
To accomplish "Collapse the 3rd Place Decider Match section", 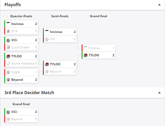I will click(159, 92).
